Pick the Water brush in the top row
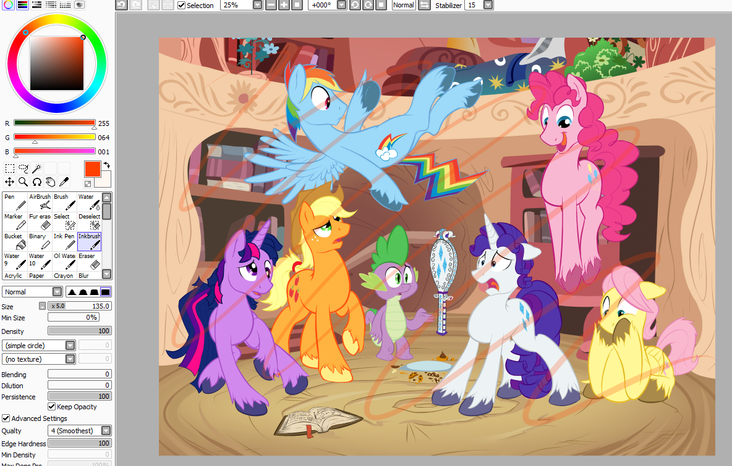Screen dimensions: 732x466 89,202
